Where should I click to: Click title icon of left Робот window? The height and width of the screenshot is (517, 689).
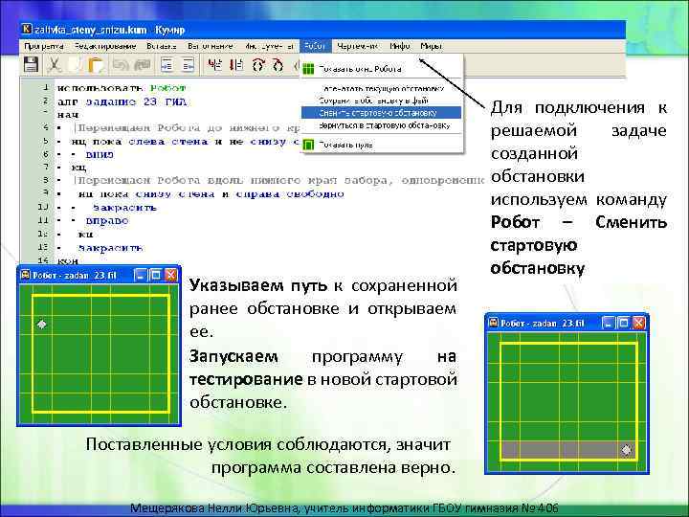(x=26, y=275)
